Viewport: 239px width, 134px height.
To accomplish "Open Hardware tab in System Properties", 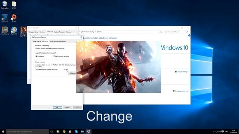I will click(42, 32).
